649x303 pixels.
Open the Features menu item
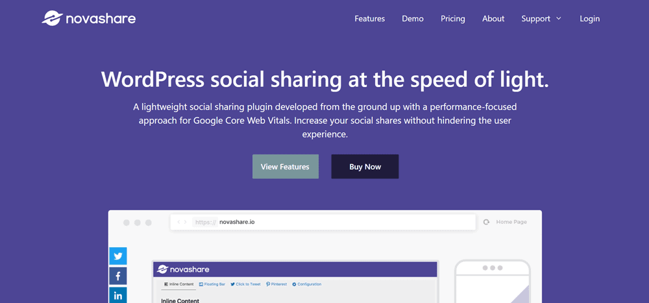pyautogui.click(x=370, y=19)
